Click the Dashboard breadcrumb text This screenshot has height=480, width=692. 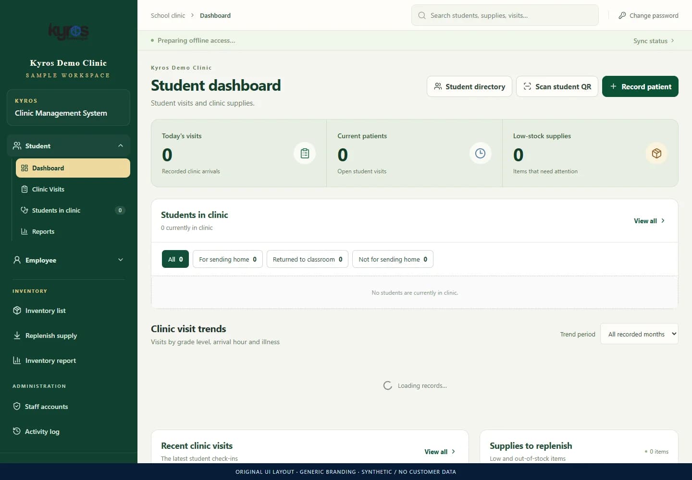tap(215, 15)
